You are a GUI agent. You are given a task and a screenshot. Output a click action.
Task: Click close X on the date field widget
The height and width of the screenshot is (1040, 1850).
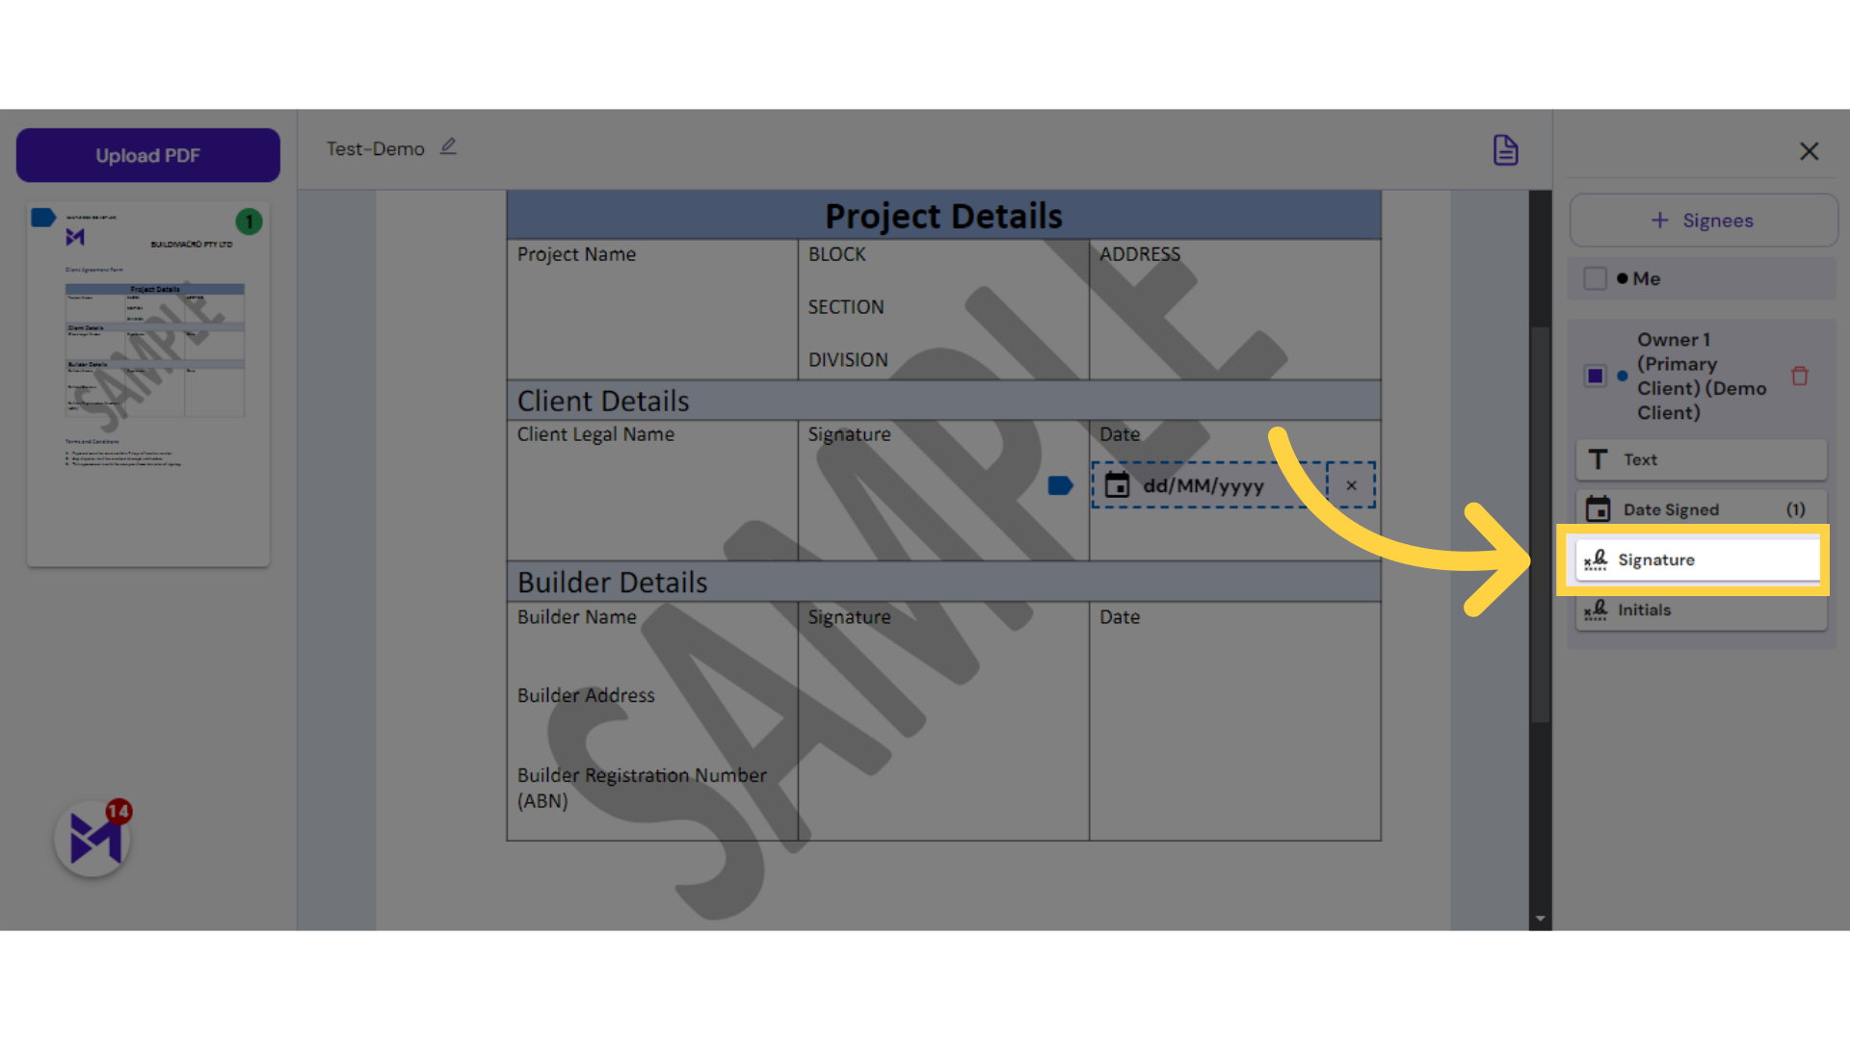(x=1352, y=483)
